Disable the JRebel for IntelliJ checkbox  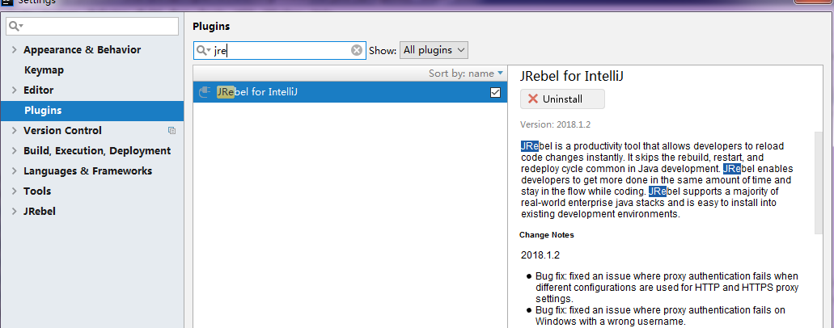(x=495, y=92)
